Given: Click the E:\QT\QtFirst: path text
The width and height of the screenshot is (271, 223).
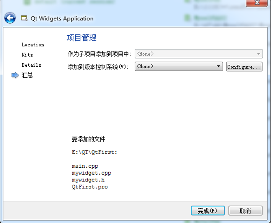Looking at the screenshot, I should point(95,152).
